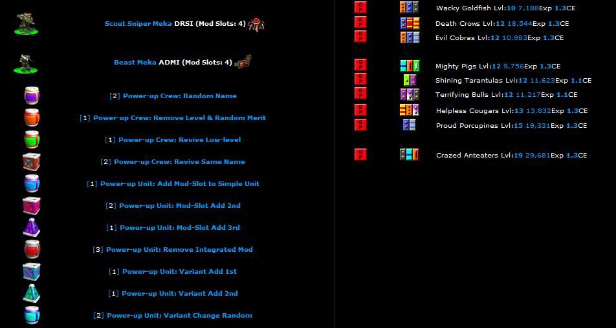The height and width of the screenshot is (328, 616).
Task: Click the Terrifying Bulls crew badge icon
Action: pos(410,94)
